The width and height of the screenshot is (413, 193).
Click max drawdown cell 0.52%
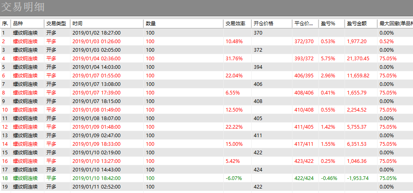387,42
